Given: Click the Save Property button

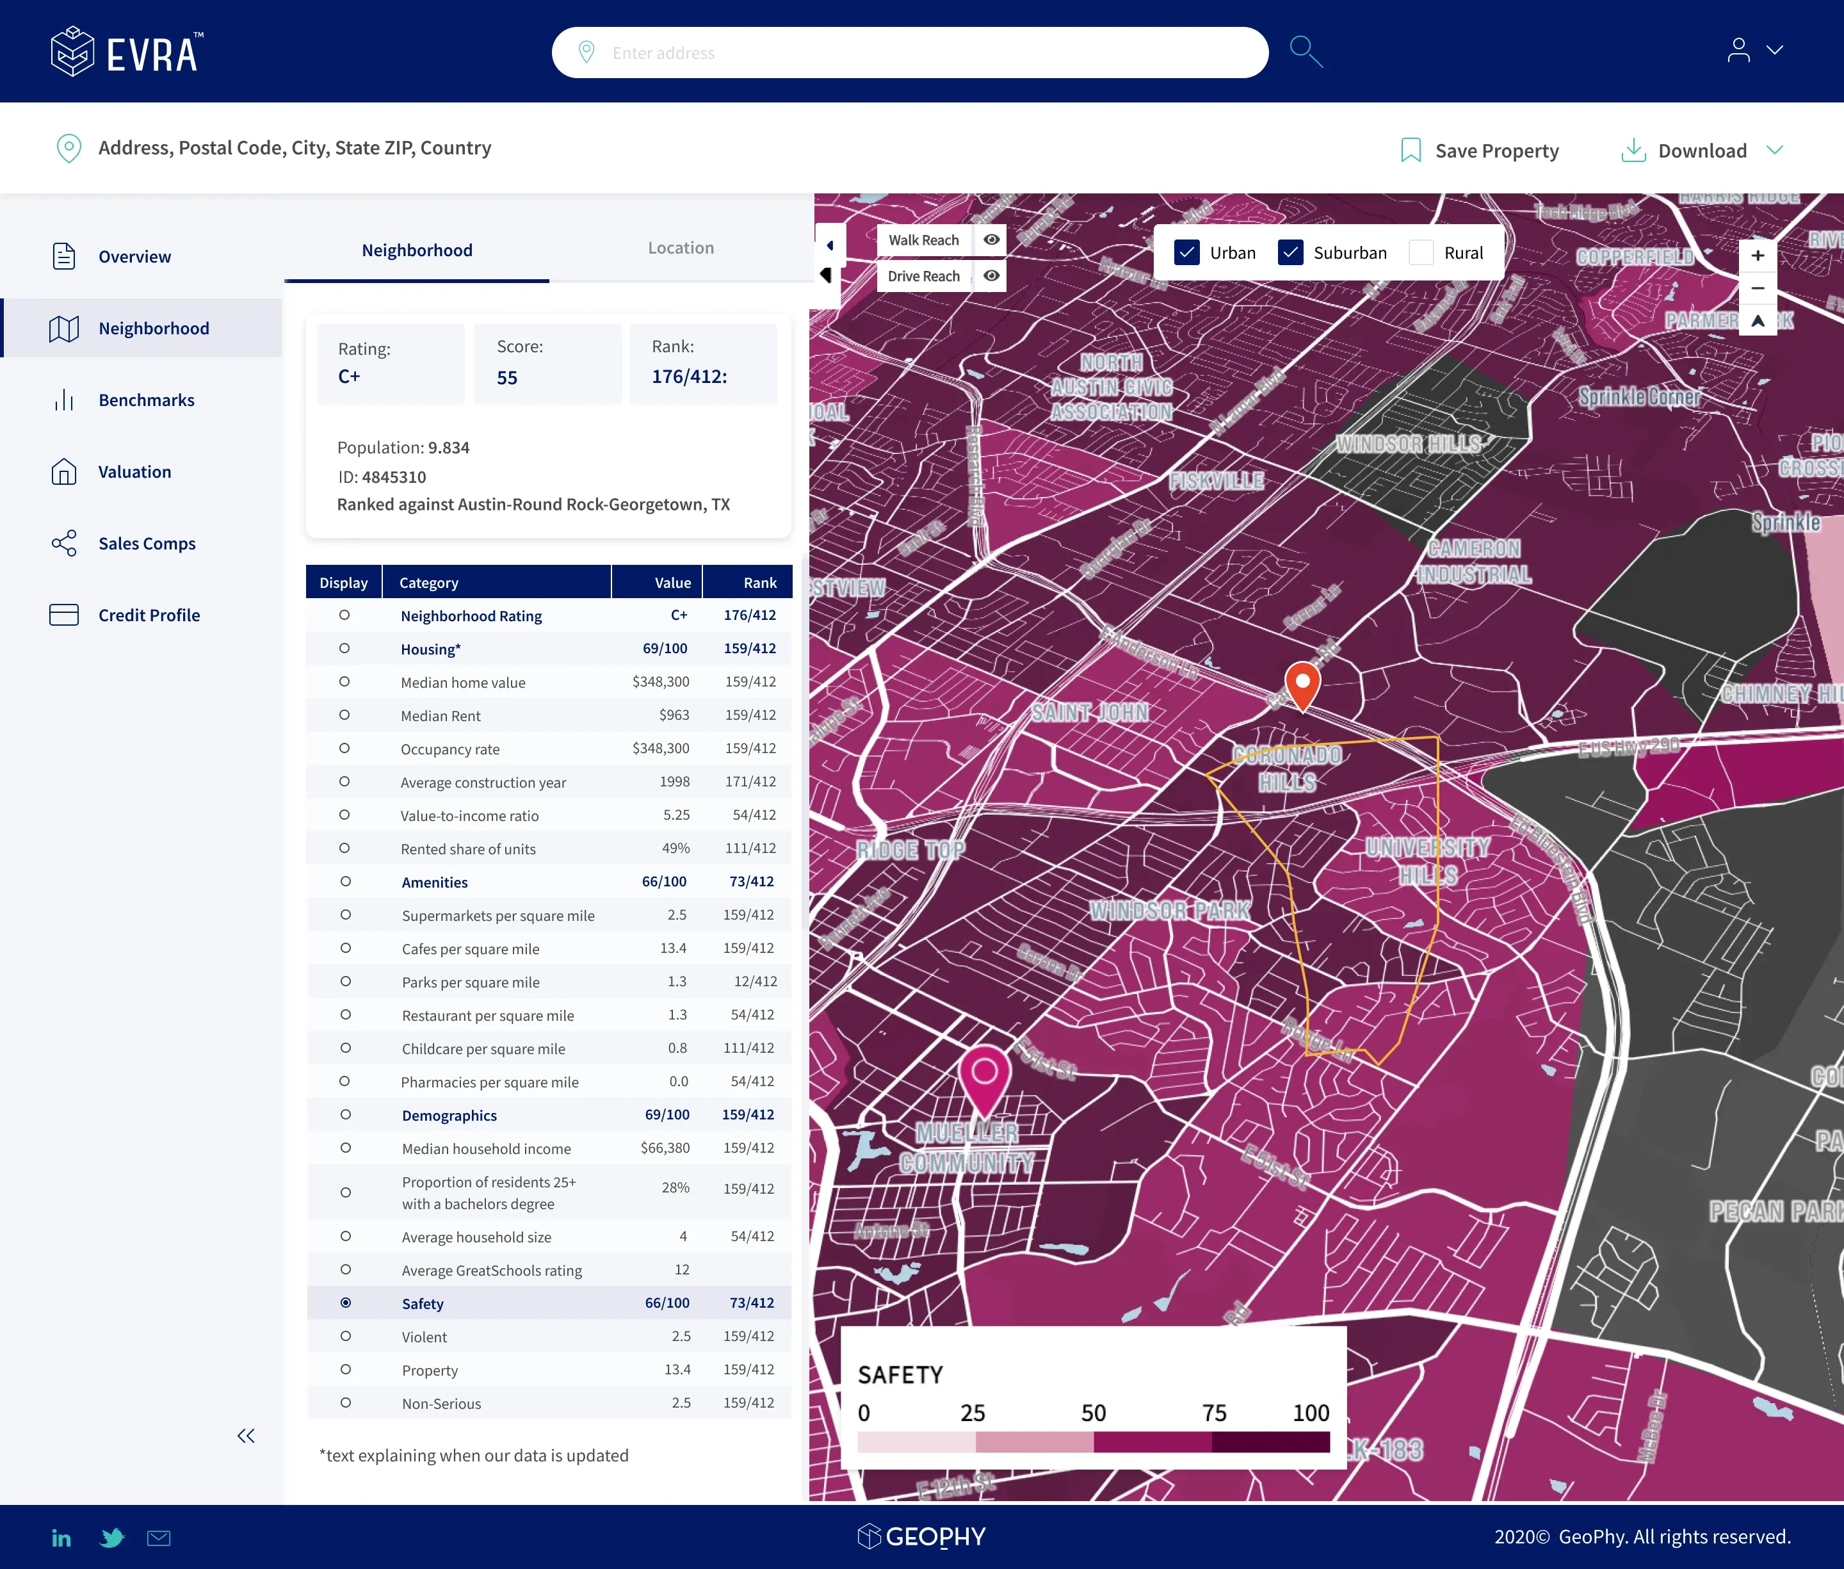Looking at the screenshot, I should click(1480, 150).
